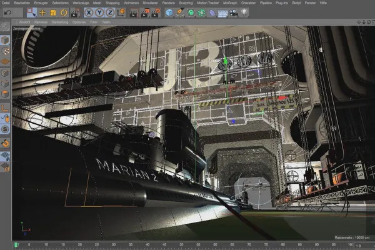
Task: Select the Scale tool
Action: point(53,12)
